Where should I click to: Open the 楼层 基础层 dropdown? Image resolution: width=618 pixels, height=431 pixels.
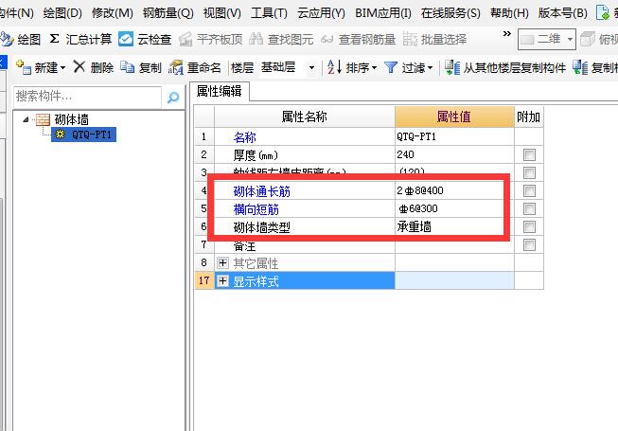coord(311,68)
